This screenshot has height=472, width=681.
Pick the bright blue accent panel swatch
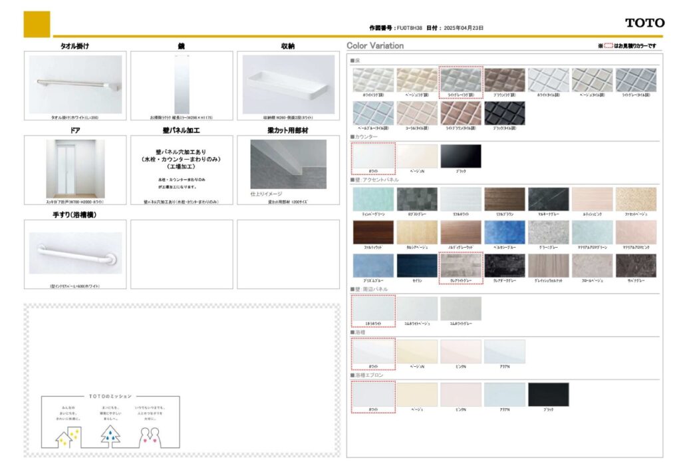click(x=504, y=232)
